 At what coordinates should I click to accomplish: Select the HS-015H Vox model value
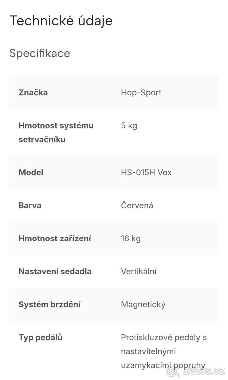pyautogui.click(x=146, y=173)
